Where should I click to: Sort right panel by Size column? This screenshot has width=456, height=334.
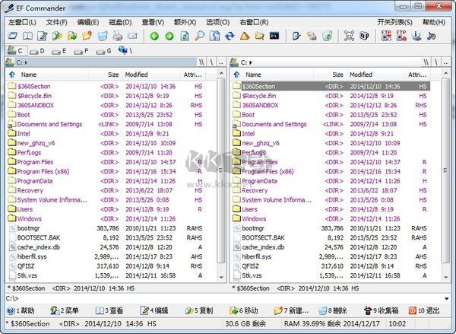point(331,75)
